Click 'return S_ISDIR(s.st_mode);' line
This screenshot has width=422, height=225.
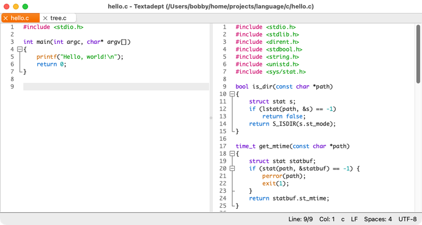292,124
